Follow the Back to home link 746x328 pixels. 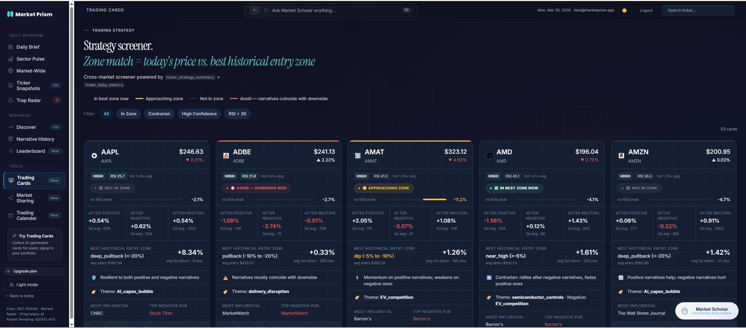point(20,296)
